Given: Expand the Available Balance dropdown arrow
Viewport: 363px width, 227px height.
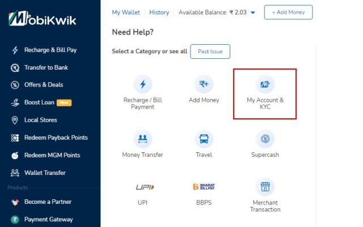Looking at the screenshot, I should pos(253,12).
